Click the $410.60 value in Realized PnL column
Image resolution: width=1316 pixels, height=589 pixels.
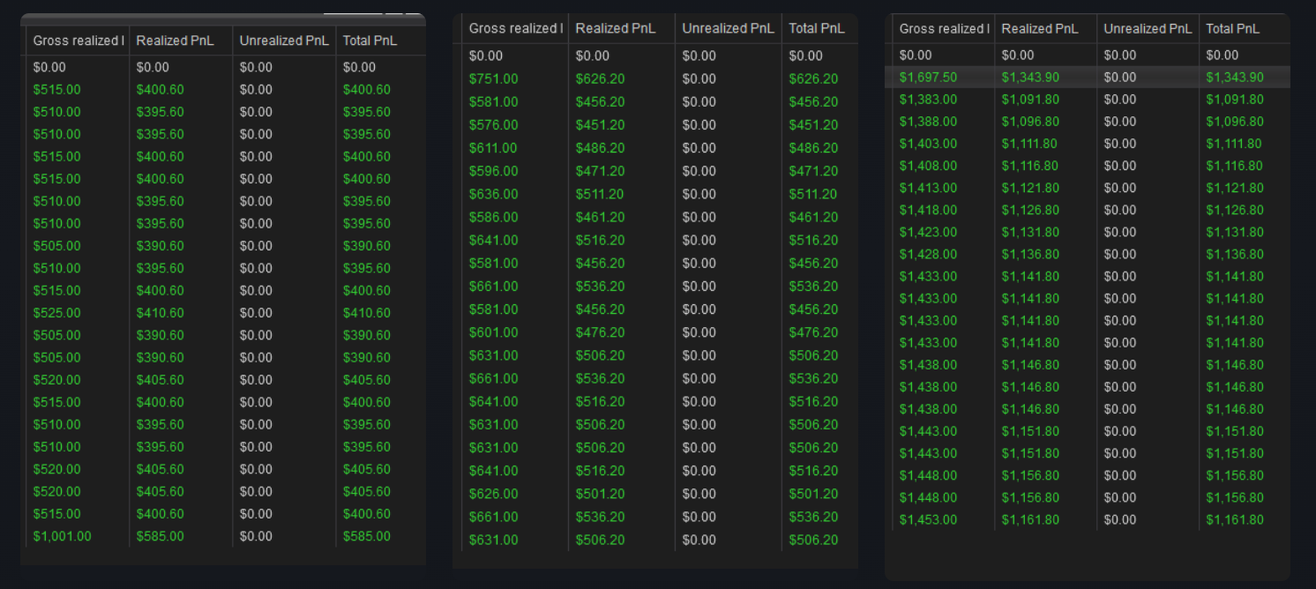160,313
